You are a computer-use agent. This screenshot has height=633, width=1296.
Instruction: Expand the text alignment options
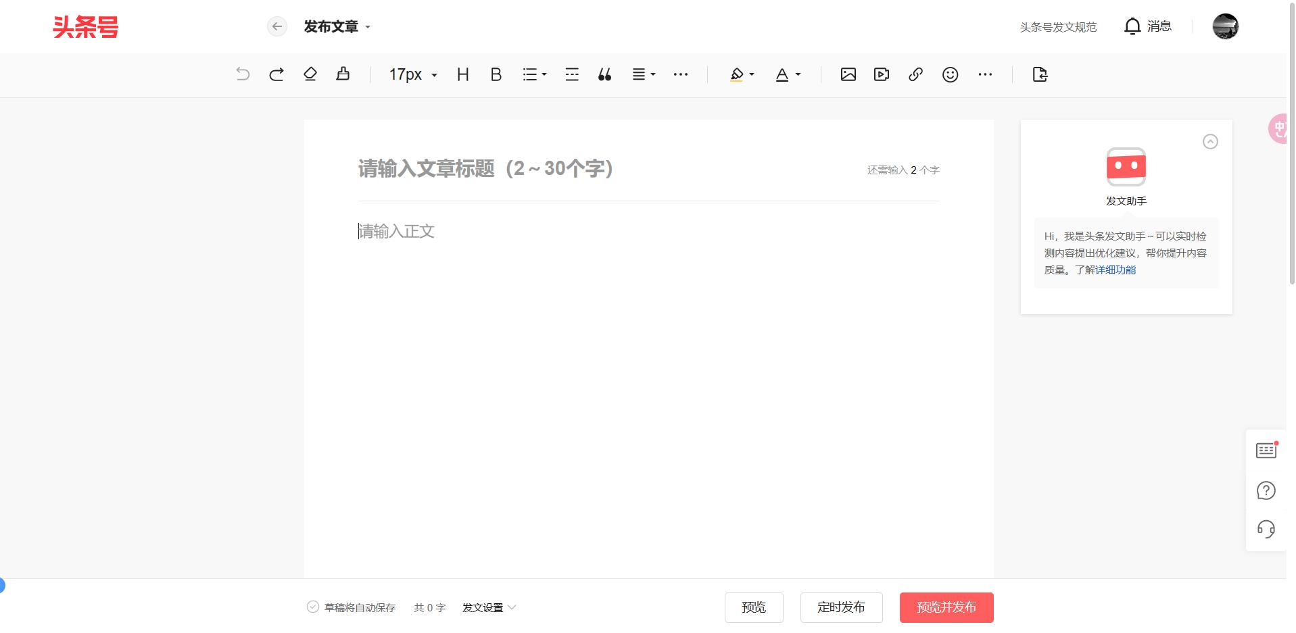click(643, 74)
